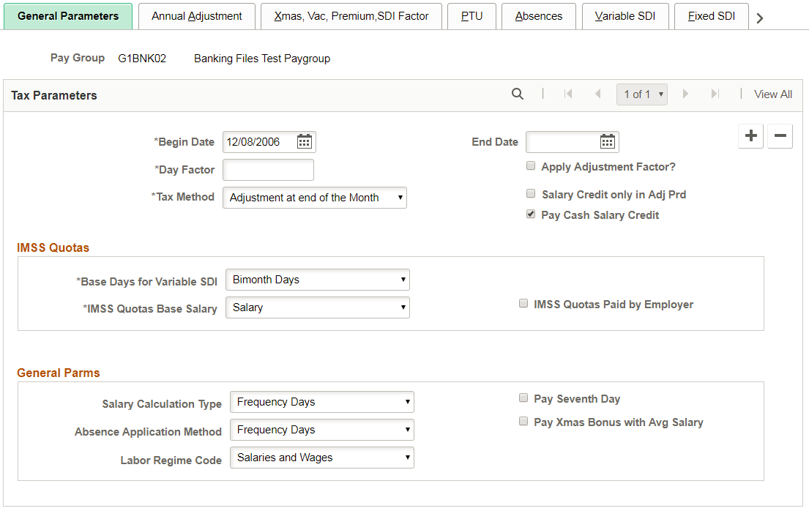Enable Apply Adjustment Factor checkbox
Viewport: 809px width, 511px height.
531,166
